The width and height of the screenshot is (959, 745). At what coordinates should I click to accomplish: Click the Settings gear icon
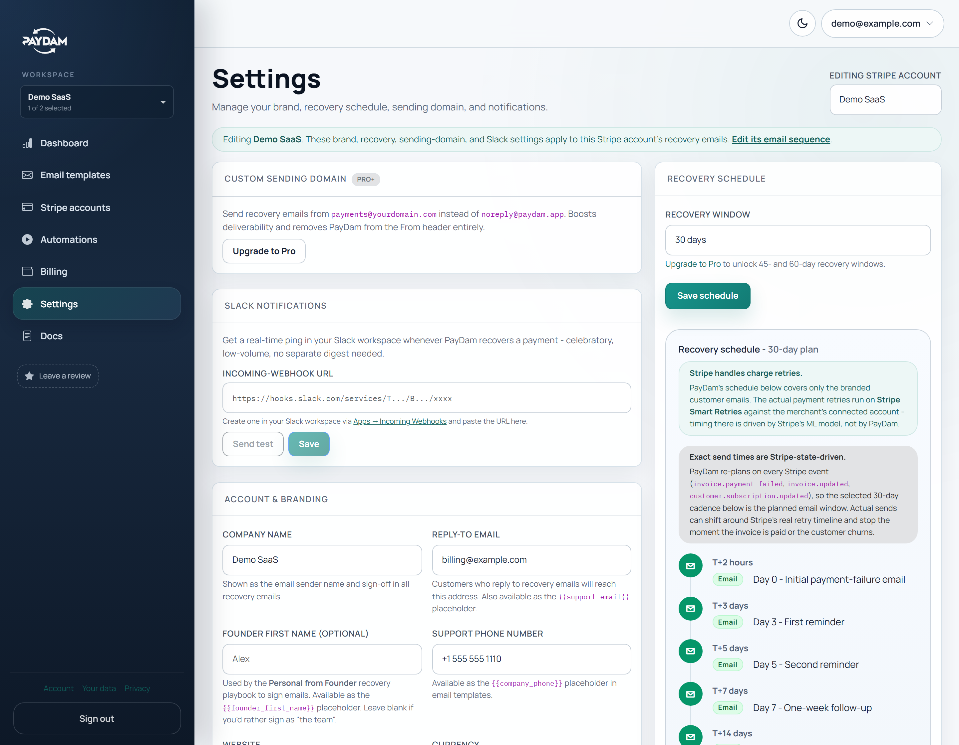[27, 304]
